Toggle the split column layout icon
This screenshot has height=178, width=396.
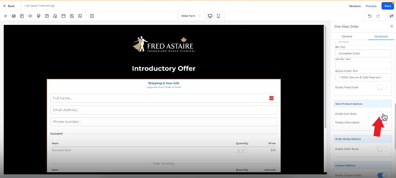click(x=92, y=16)
